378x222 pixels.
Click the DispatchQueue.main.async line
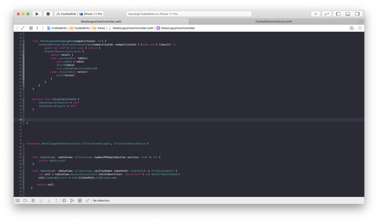tap(64, 51)
